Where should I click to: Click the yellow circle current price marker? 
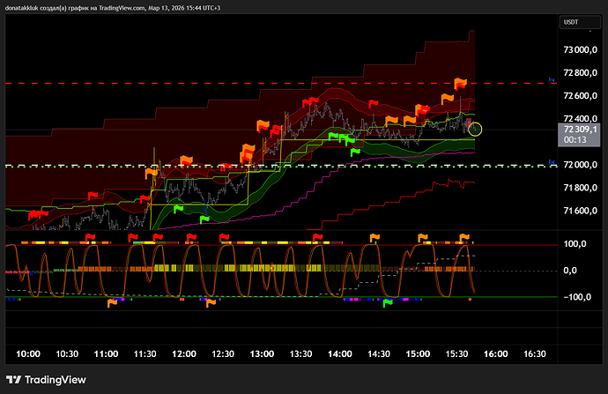(476, 130)
